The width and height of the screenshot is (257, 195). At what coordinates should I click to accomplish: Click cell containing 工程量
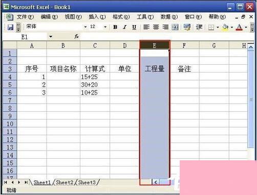pyautogui.click(x=155, y=69)
